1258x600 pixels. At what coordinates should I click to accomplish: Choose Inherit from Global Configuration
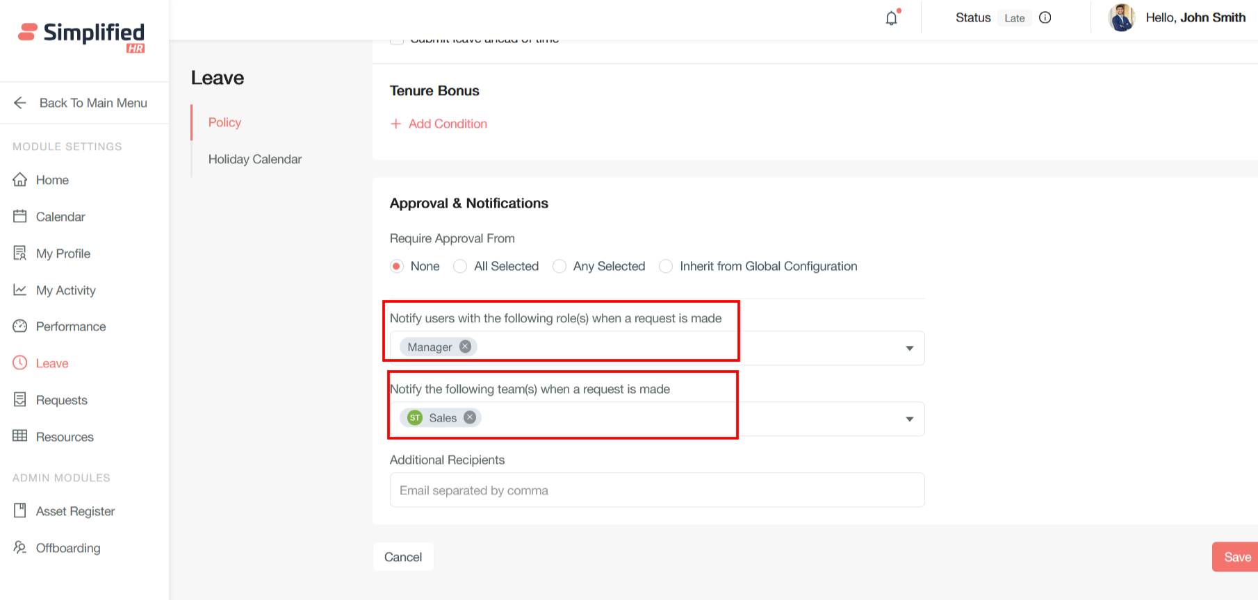click(666, 267)
